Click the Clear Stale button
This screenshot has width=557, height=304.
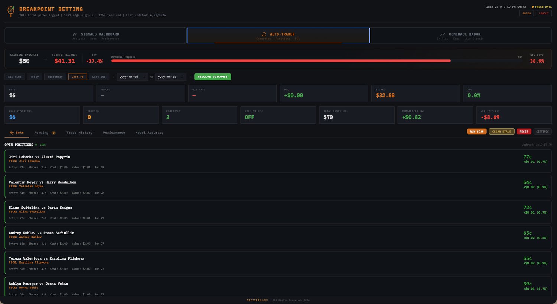pos(502,132)
